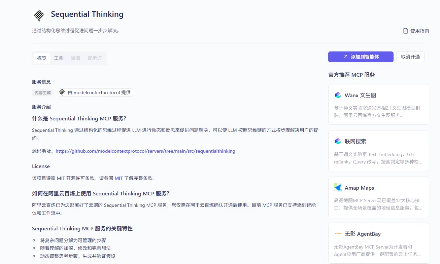Switch to the 工具 tab
440x264 pixels.
(59, 58)
